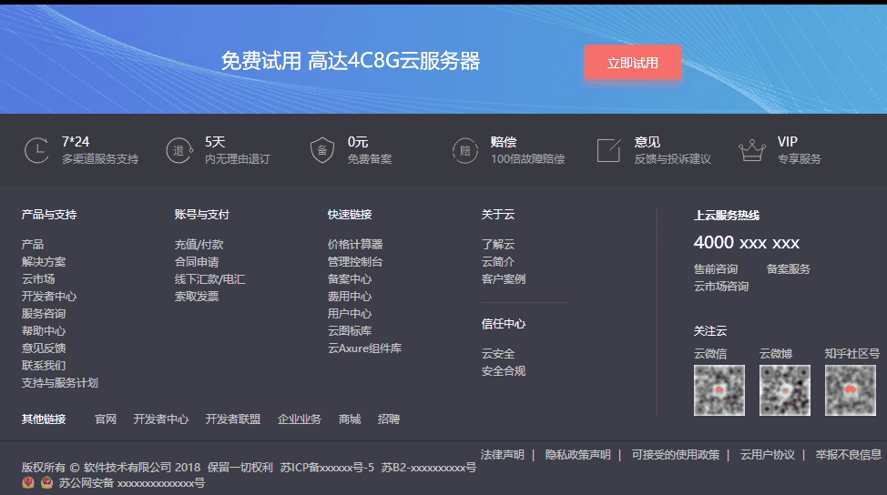Open 云市场咨询
This screenshot has width=887, height=495.
pyautogui.click(x=721, y=287)
